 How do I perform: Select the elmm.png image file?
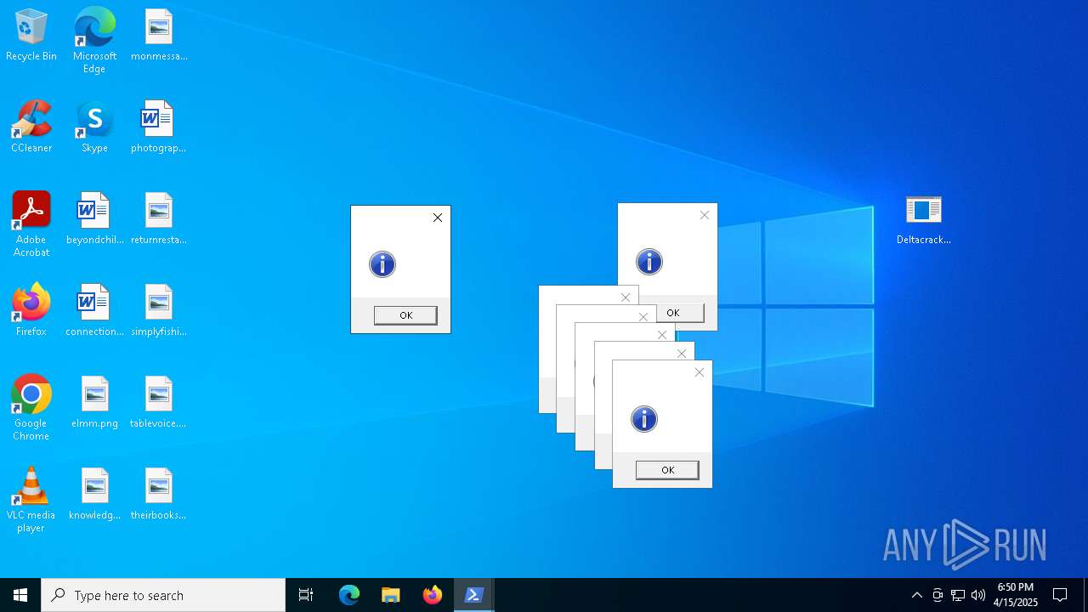tap(94, 403)
